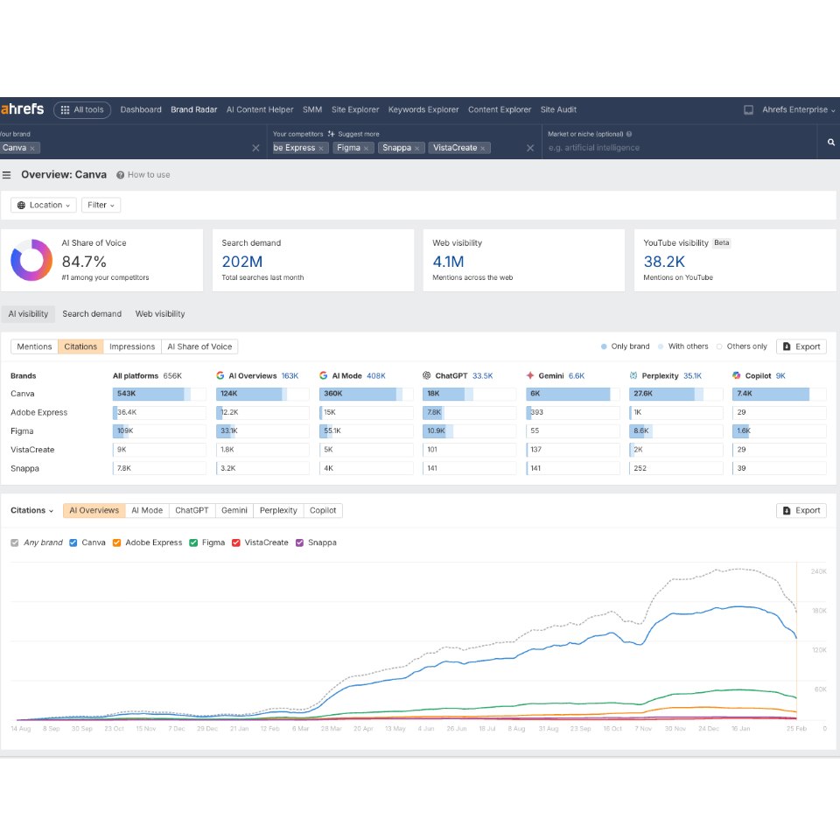Open the Ahrefs Enterprise account menu
The width and height of the screenshot is (840, 840).
click(798, 110)
